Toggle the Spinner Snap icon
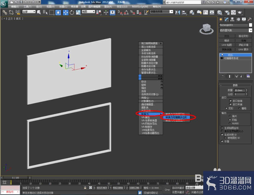254x195 pixels. [139, 12]
